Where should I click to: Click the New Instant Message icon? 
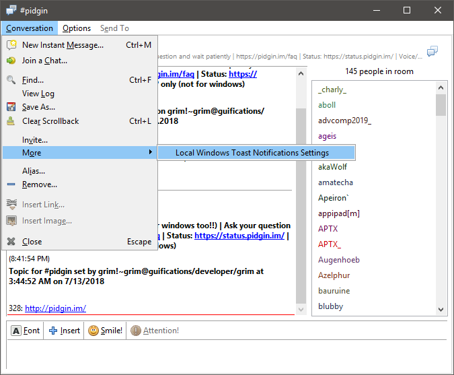point(11,45)
